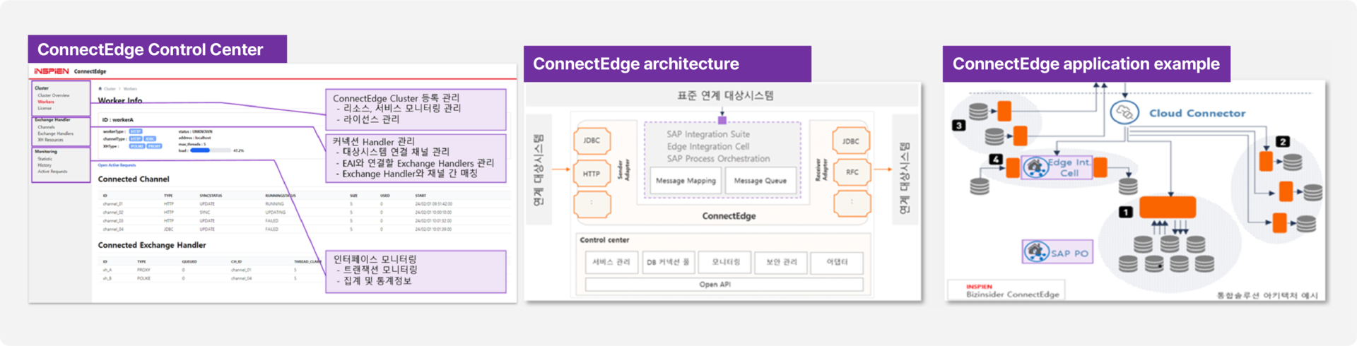The width and height of the screenshot is (1357, 346).
Task: Open Active Requests under Monitoring
Action: pyautogui.click(x=53, y=172)
